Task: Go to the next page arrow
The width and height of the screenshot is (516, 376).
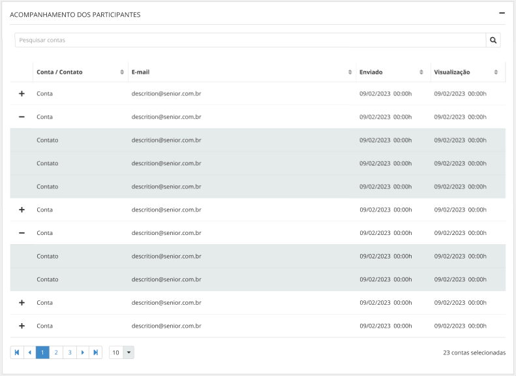Action: pyautogui.click(x=83, y=352)
